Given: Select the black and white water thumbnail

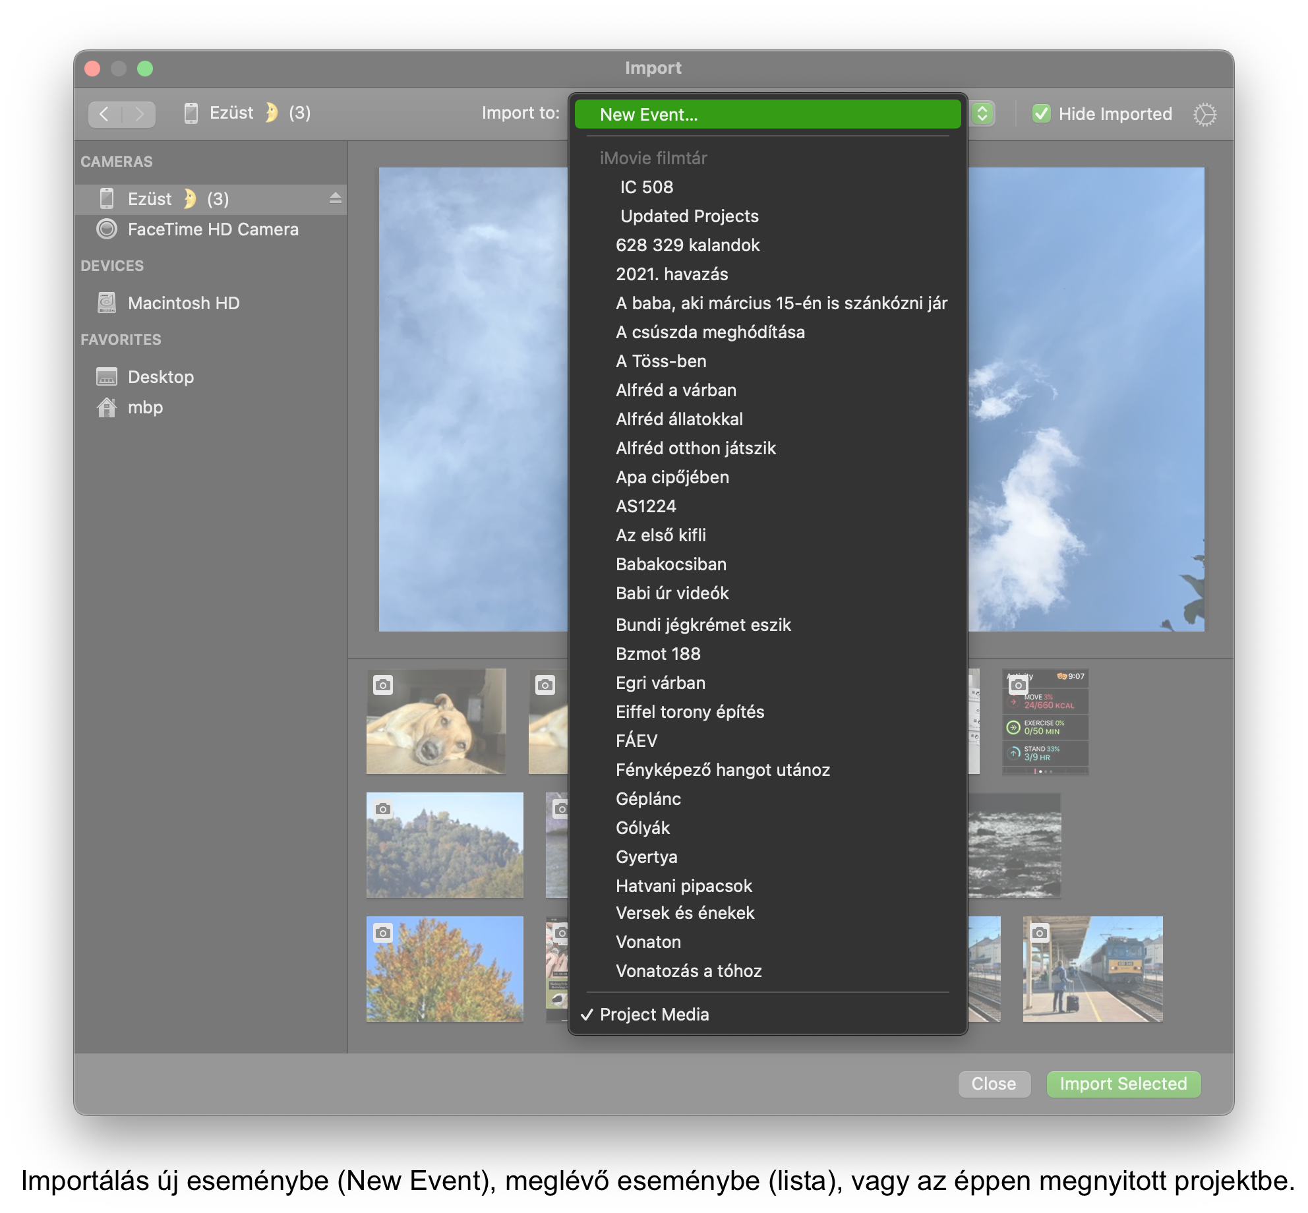Looking at the screenshot, I should pyautogui.click(x=1015, y=844).
